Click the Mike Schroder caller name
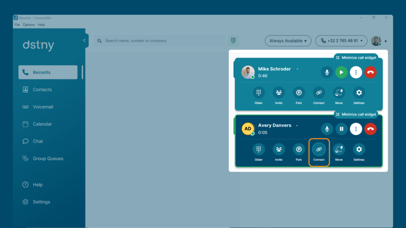Screen dimensions: 406x228 tap(274, 69)
